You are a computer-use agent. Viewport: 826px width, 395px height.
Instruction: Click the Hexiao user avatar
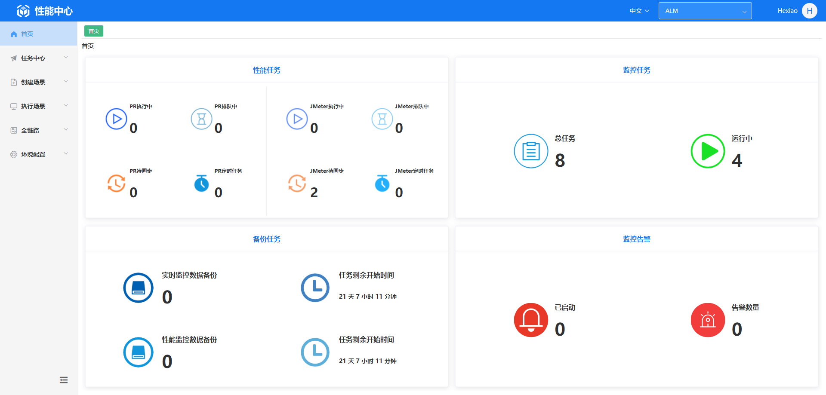coord(809,11)
